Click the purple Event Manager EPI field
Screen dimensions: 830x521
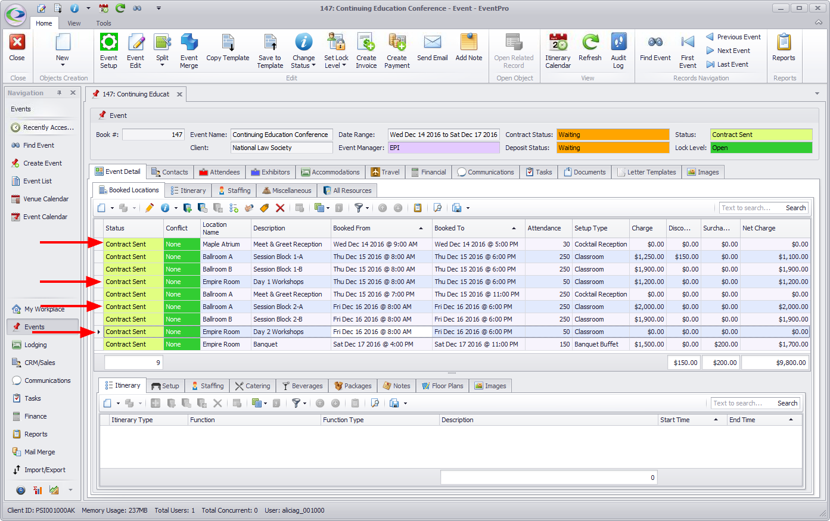(443, 148)
